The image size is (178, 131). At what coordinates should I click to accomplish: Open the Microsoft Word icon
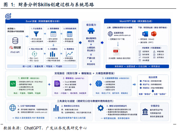pyautogui.click(x=145, y=34)
